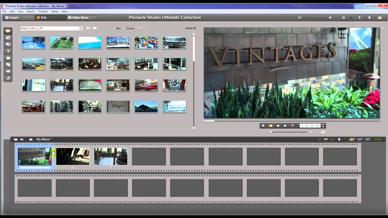The width and height of the screenshot is (388, 218).
Task: Select storyboard clip number 2
Action: pos(73,157)
